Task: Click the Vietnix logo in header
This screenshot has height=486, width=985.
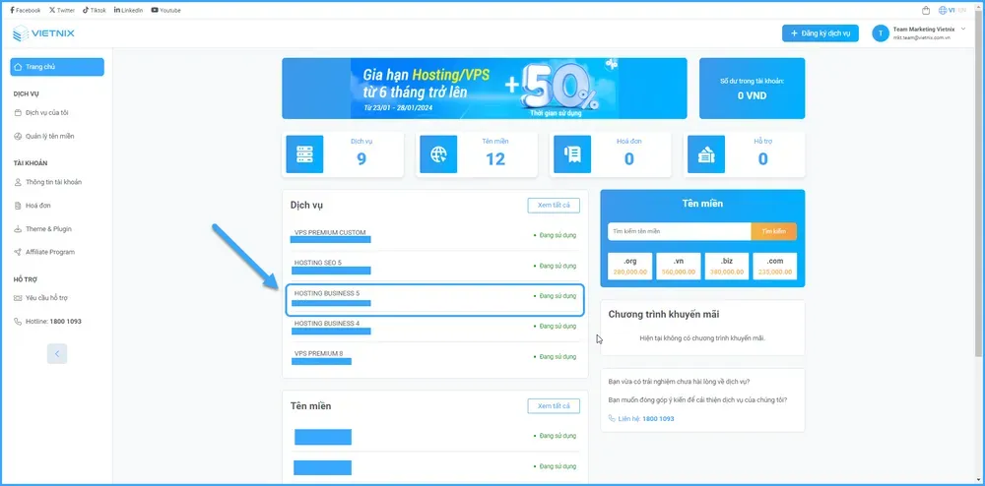Action: coord(43,34)
